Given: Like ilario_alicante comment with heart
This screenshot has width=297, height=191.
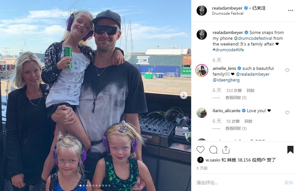Looking at the screenshot, I should click(287, 112).
